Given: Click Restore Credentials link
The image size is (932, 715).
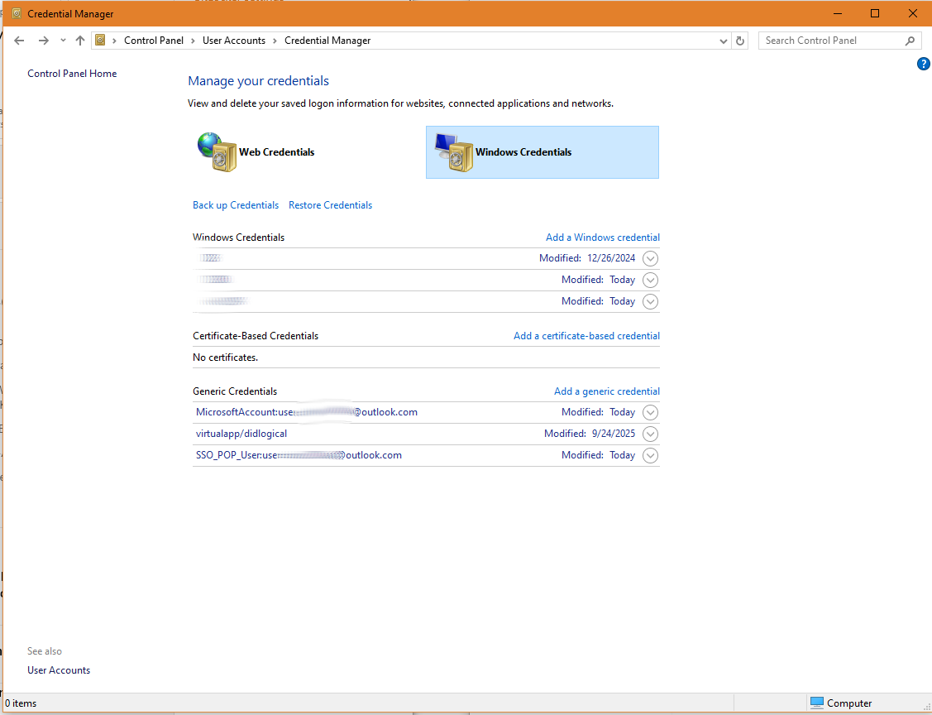Looking at the screenshot, I should point(331,205).
